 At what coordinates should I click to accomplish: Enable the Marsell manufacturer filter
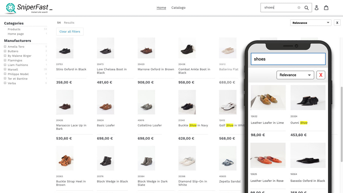tap(5, 69)
